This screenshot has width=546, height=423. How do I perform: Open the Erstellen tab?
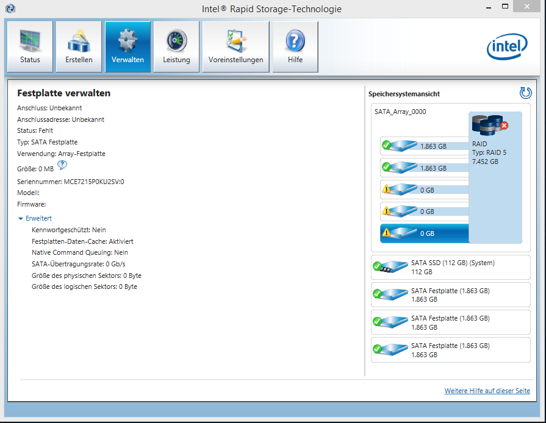tap(79, 46)
